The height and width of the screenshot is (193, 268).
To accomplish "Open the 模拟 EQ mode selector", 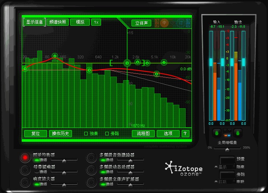I will [x=80, y=22].
